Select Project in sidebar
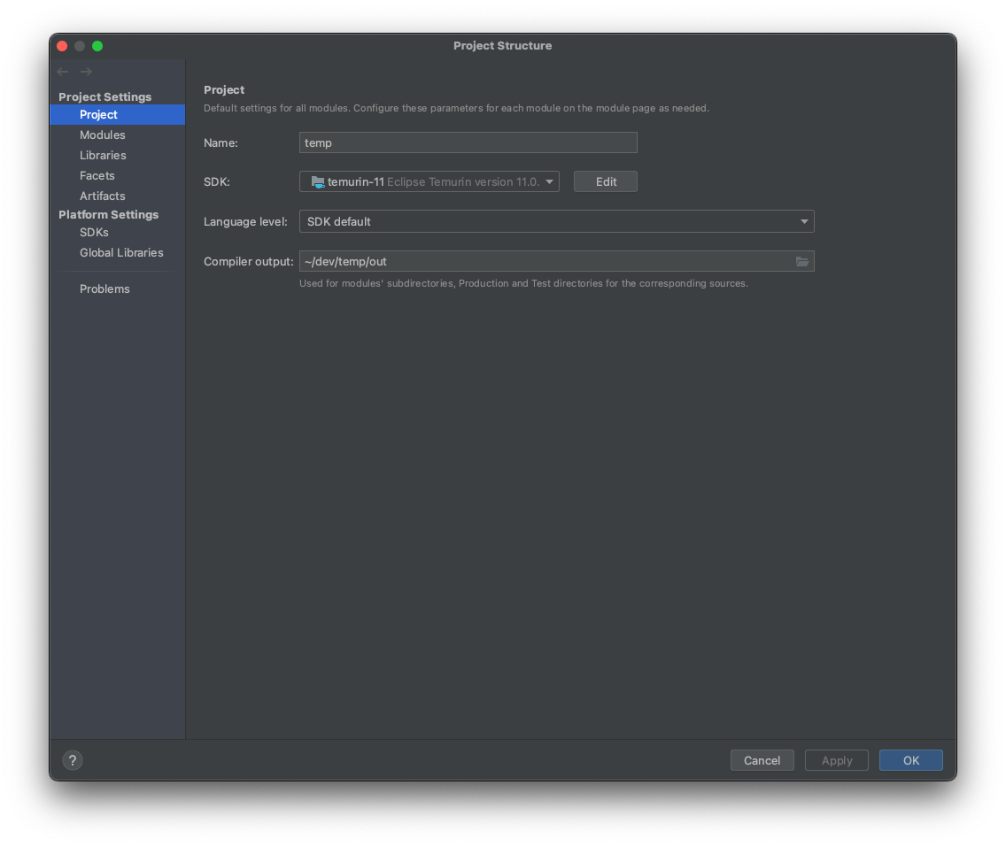Image resolution: width=1006 pixels, height=846 pixels. click(x=118, y=115)
